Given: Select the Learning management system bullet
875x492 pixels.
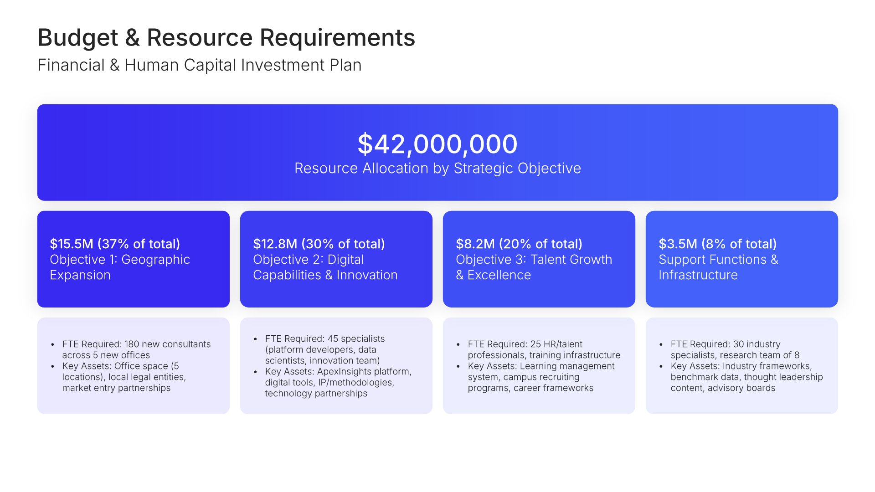Looking at the screenshot, I should (540, 377).
